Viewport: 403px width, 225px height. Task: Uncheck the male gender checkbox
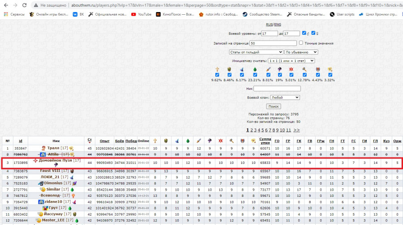coord(304,33)
